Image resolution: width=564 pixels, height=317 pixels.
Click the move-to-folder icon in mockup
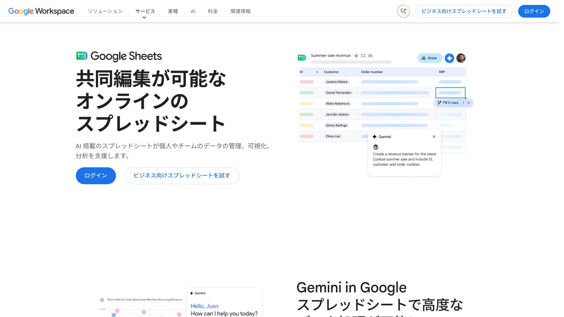[x=363, y=56]
